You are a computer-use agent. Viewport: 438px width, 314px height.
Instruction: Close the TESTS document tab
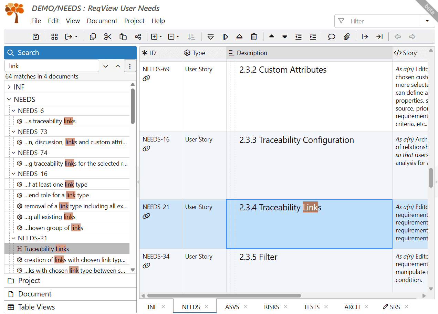tap(326, 307)
